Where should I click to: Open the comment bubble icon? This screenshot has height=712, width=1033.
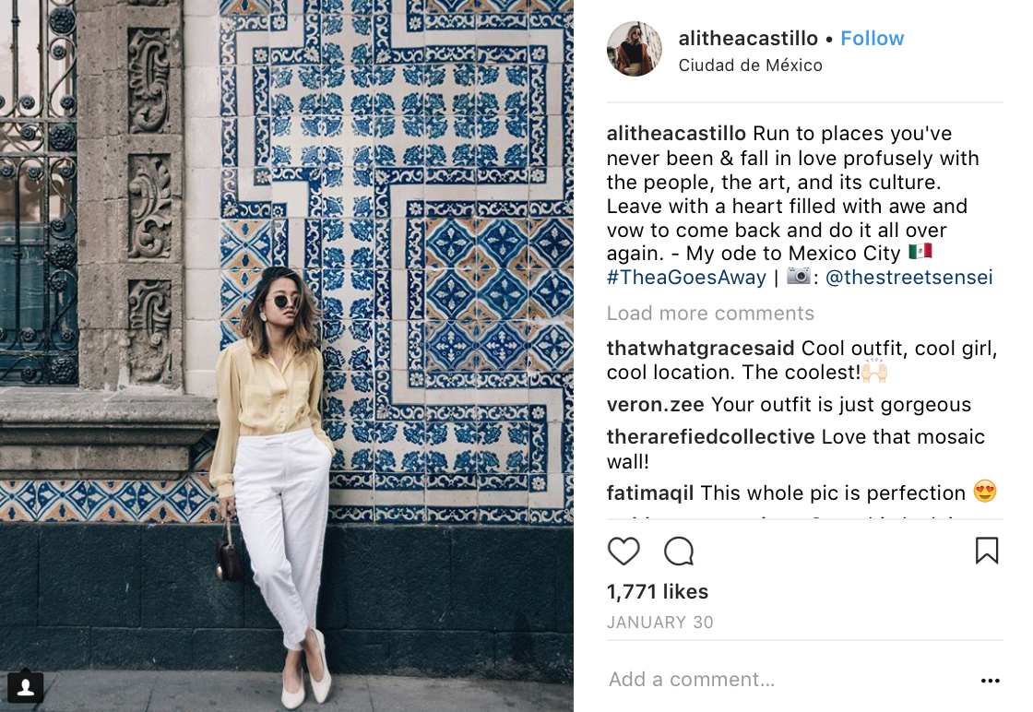coord(679,552)
